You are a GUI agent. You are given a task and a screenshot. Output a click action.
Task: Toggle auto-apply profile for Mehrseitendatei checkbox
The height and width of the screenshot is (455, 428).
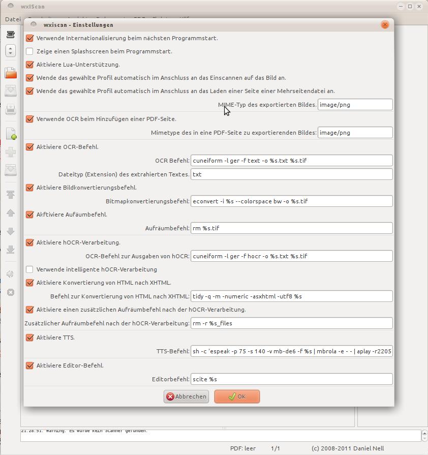[x=29, y=91]
